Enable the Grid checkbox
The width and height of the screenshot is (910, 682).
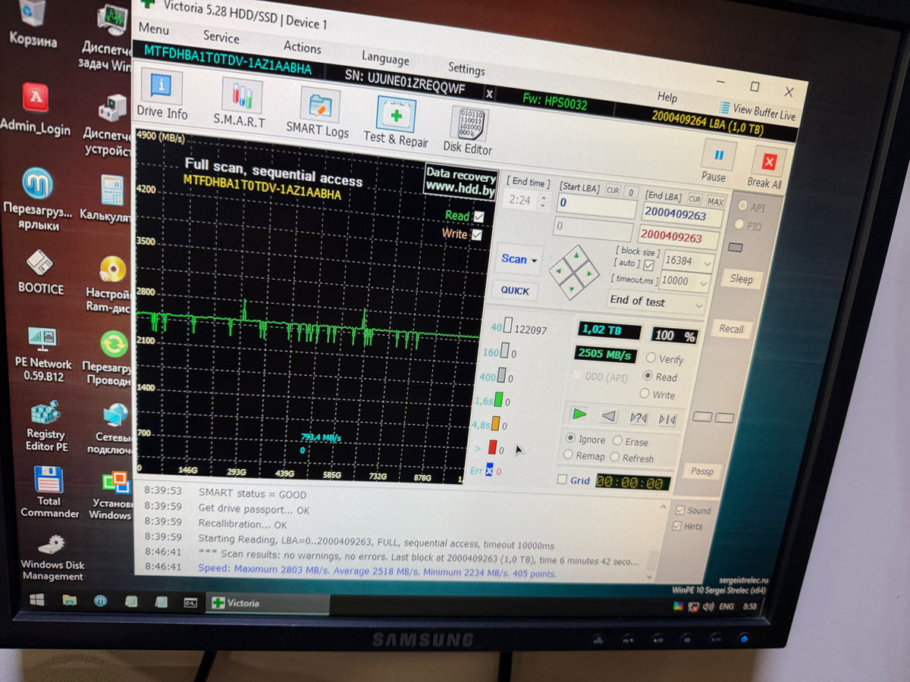coord(562,480)
